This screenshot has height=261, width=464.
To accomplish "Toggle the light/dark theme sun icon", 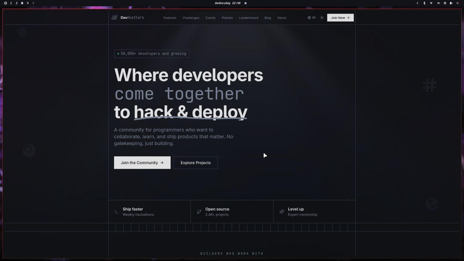I will pyautogui.click(x=322, y=18).
